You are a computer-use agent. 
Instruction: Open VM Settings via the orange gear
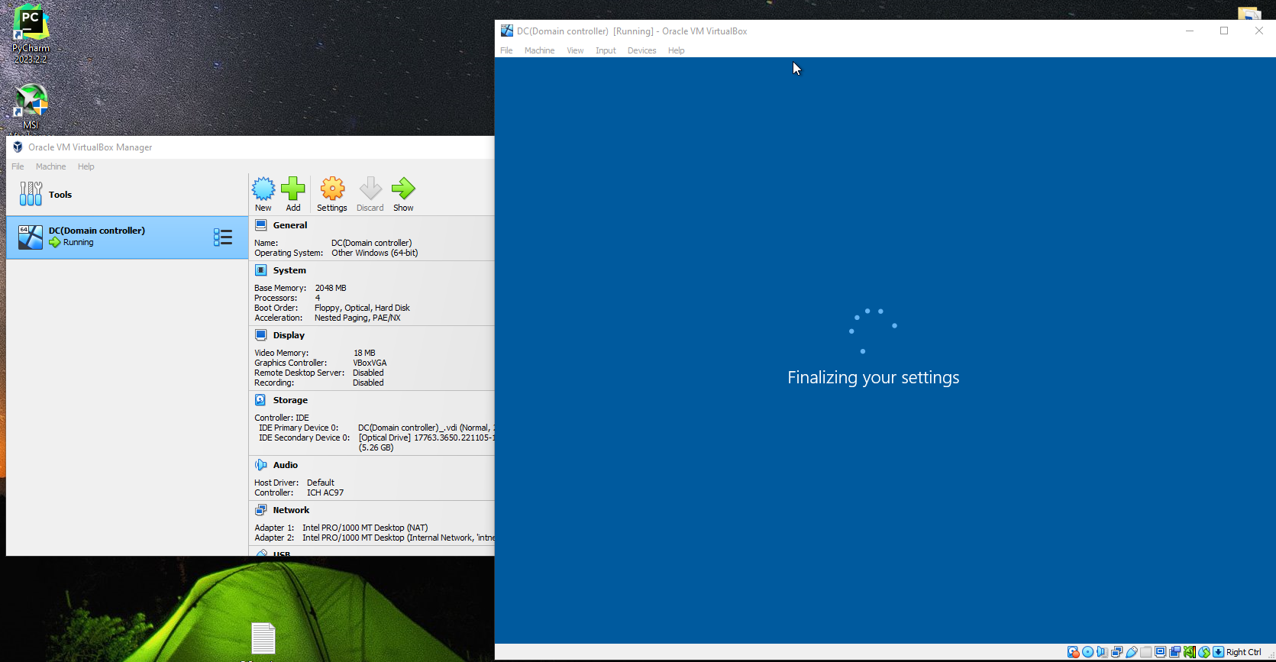coord(332,189)
